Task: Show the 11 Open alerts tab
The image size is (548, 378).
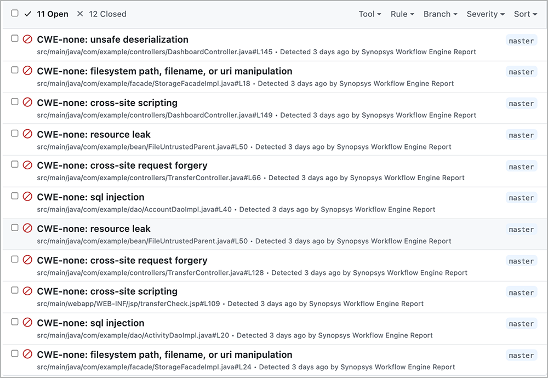Action: [x=52, y=14]
